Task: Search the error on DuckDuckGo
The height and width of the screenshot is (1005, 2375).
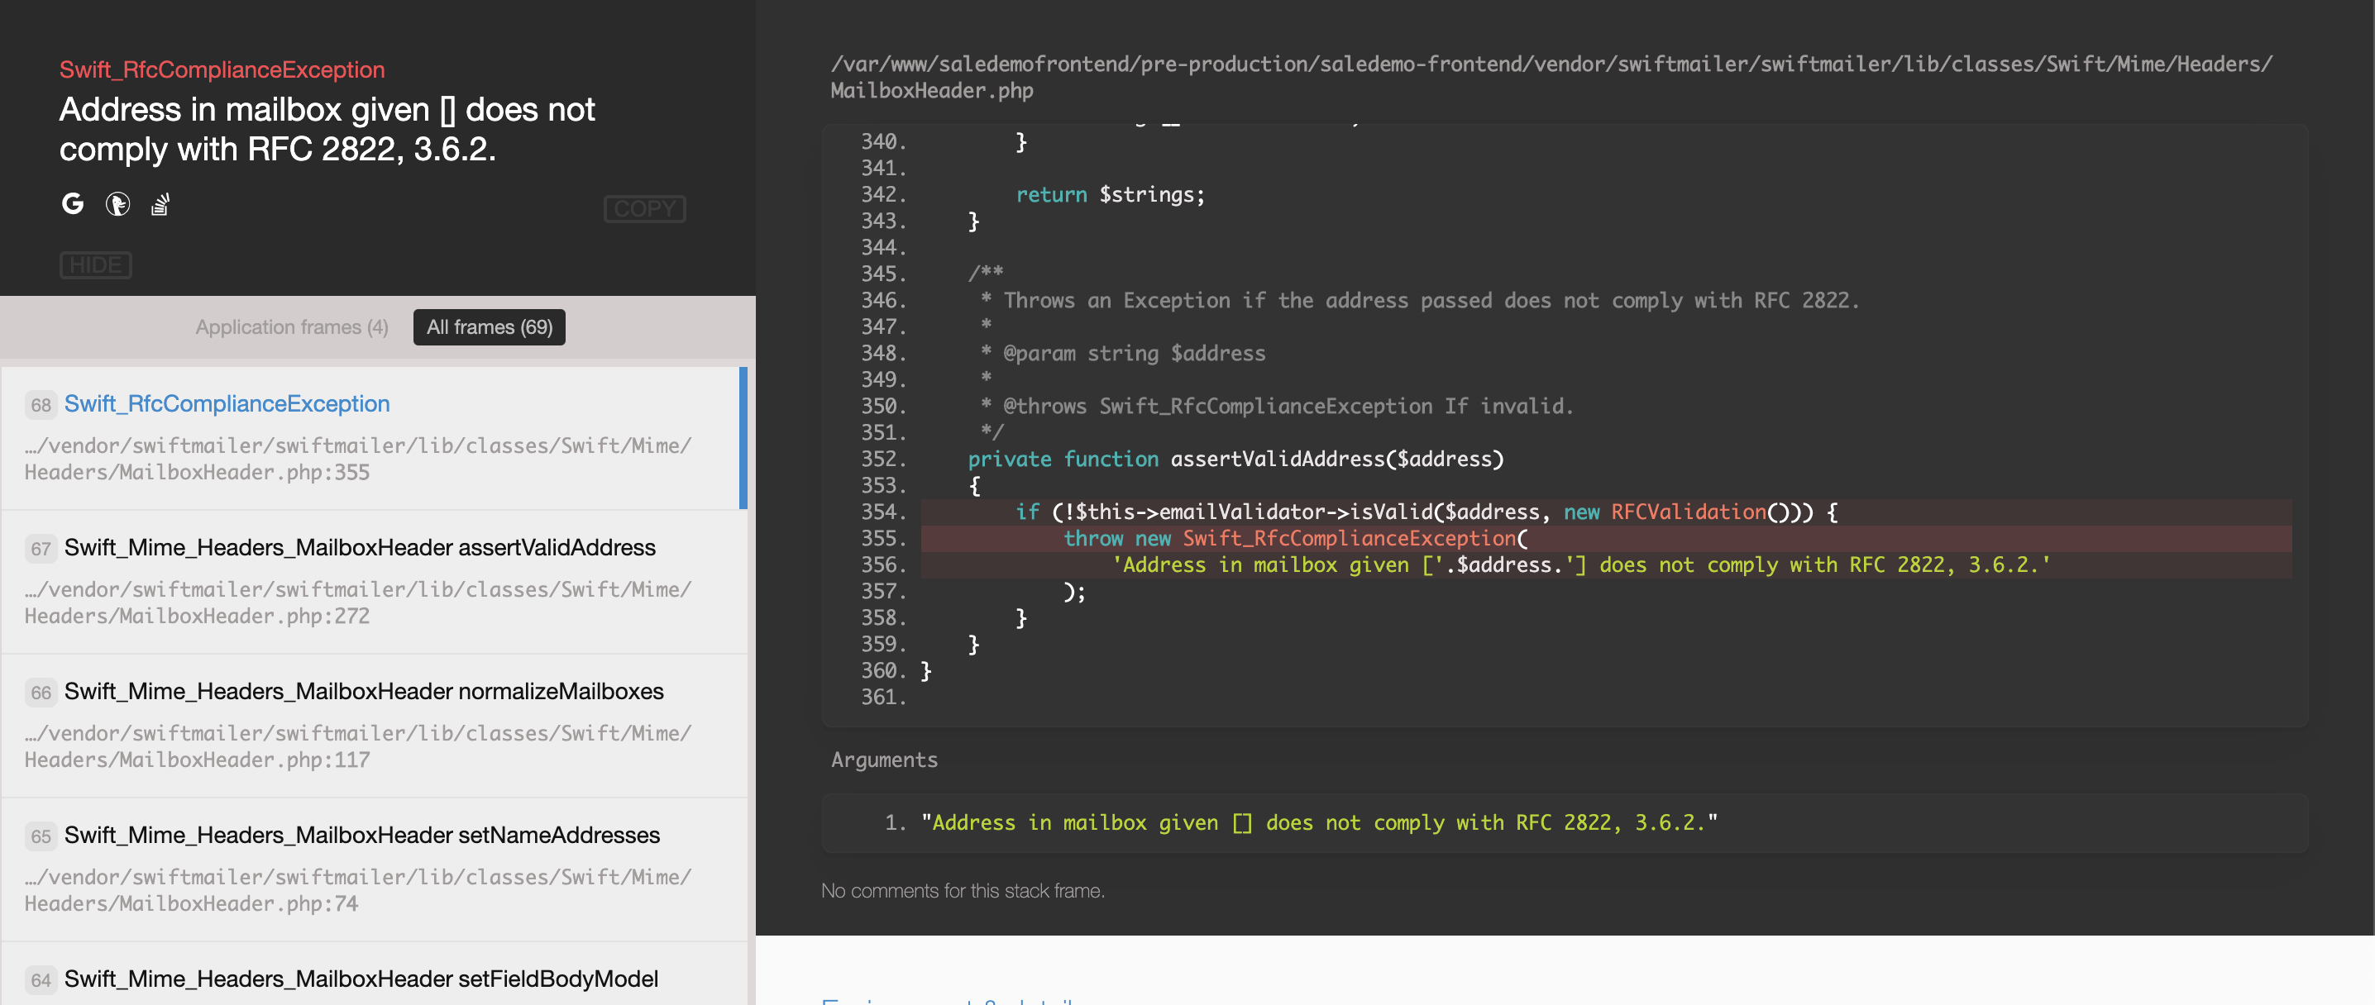Action: coord(117,203)
